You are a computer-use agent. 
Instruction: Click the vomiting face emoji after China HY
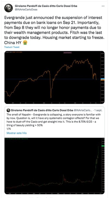pos(25,43)
